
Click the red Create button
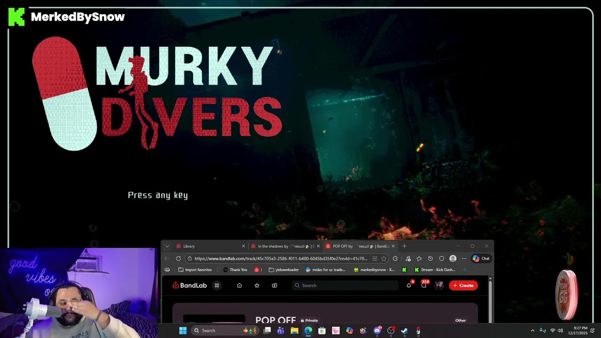[x=463, y=285]
